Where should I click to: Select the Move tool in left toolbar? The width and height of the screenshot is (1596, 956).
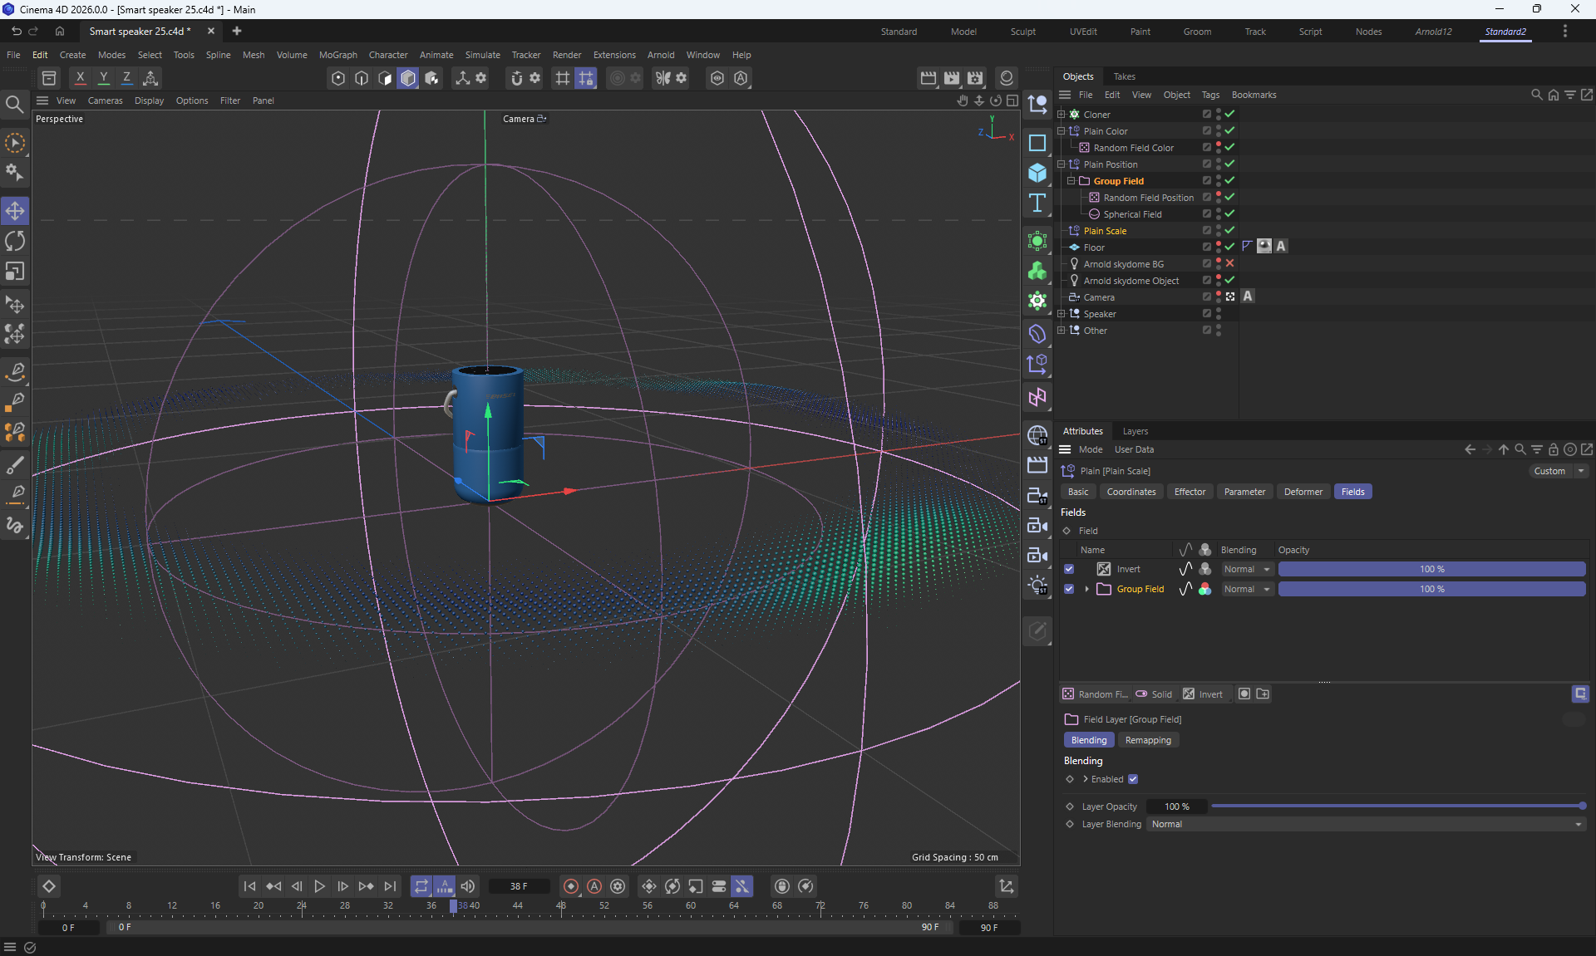[15, 210]
